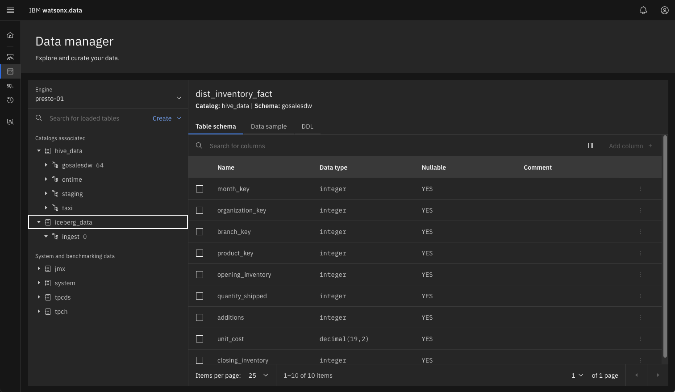
Task: Open Query history sidebar icon
Action: click(10, 100)
